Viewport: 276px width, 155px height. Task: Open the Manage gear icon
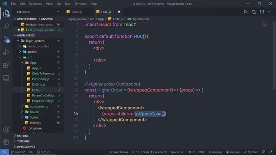6,142
